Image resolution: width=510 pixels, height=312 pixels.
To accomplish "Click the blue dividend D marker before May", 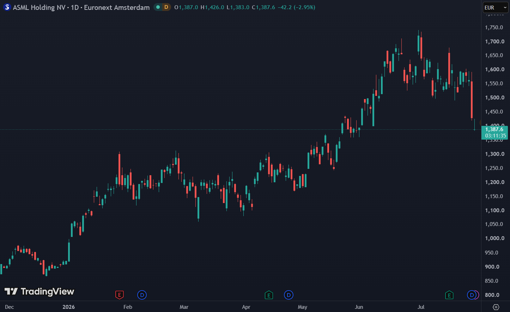I will pyautogui.click(x=289, y=295).
